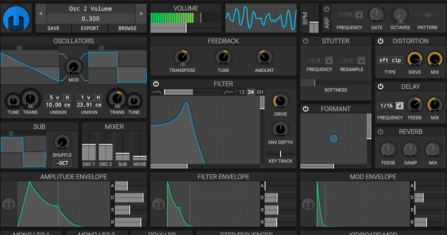Click the Sub Shuffle knob
The height and width of the screenshot is (235, 447).
[x=62, y=142]
